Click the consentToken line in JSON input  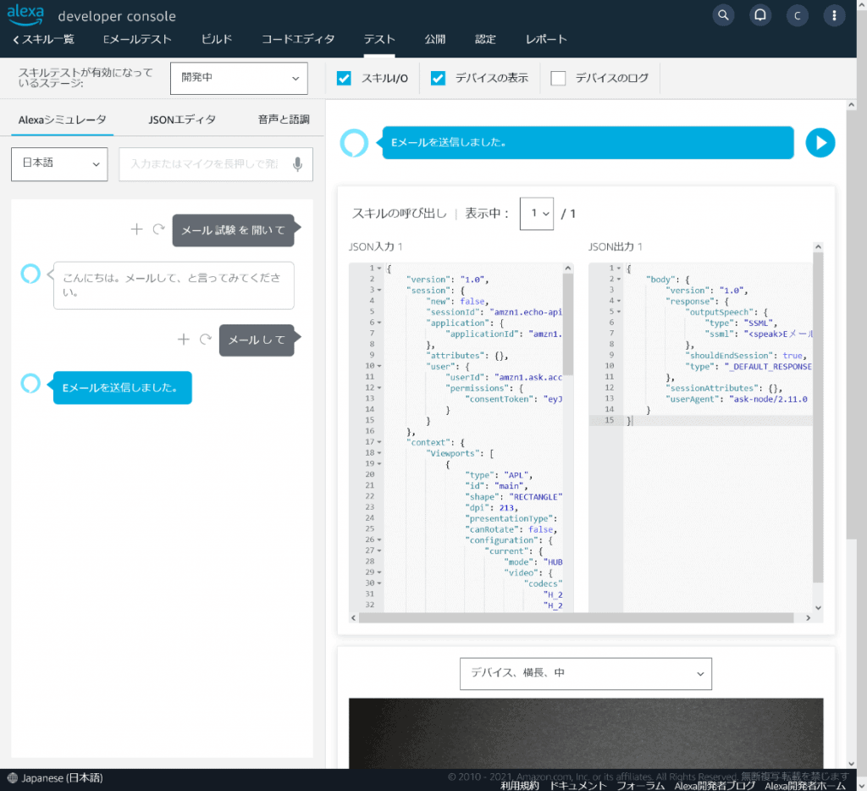(x=514, y=399)
